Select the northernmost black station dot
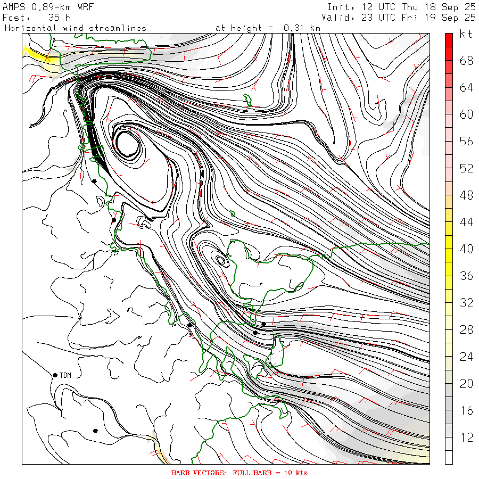Image resolution: width=479 pixels, height=479 pixels. [94, 181]
